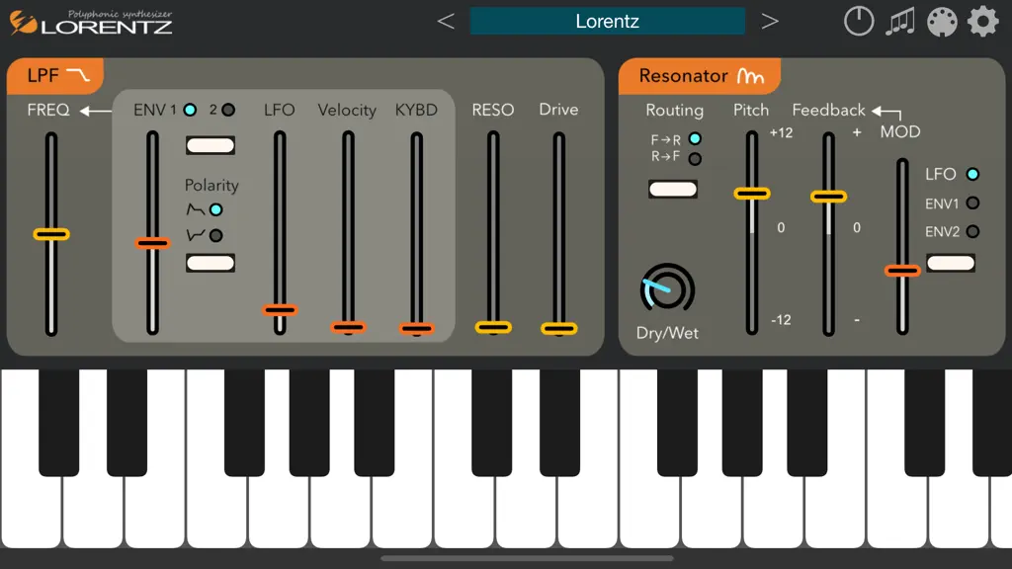Click the Dry/Wet knob
Viewport: 1012px width, 569px height.
pos(667,289)
